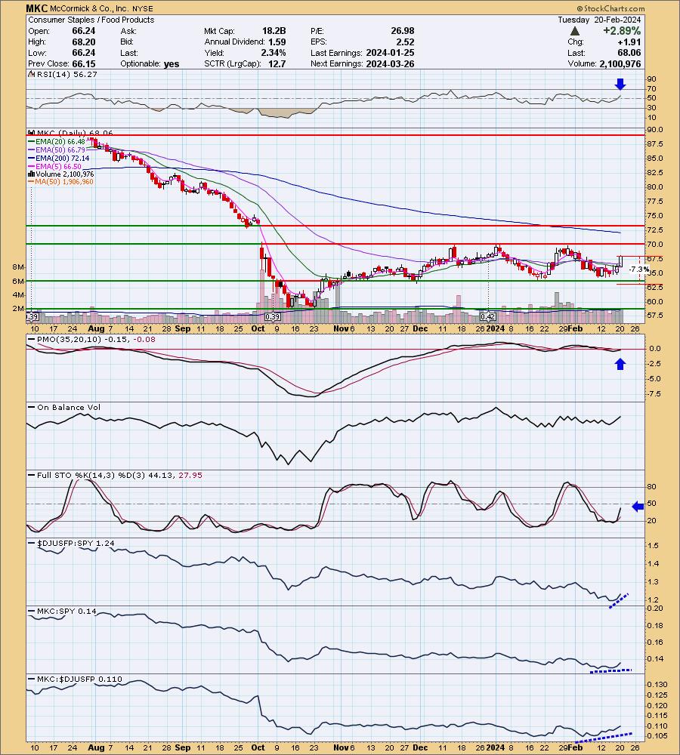Click the MKC ticker symbol title
680x755 pixels.
(36, 8)
